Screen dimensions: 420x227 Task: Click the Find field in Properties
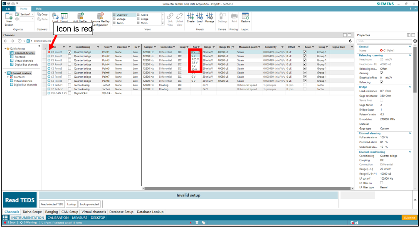click(384, 41)
